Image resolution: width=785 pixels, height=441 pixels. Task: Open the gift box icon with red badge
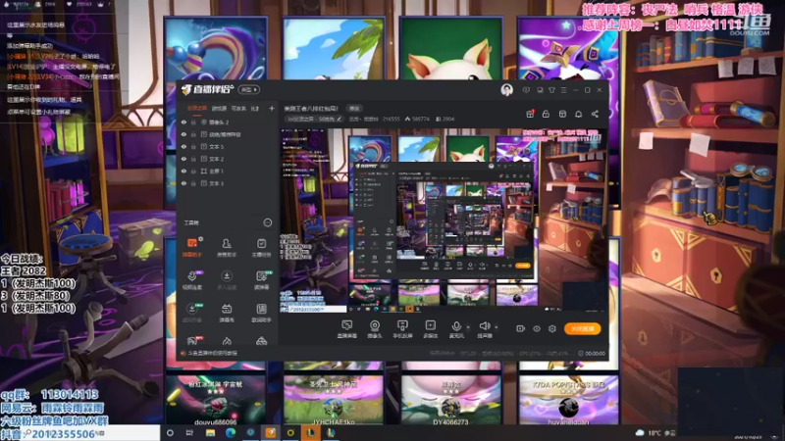click(530, 114)
